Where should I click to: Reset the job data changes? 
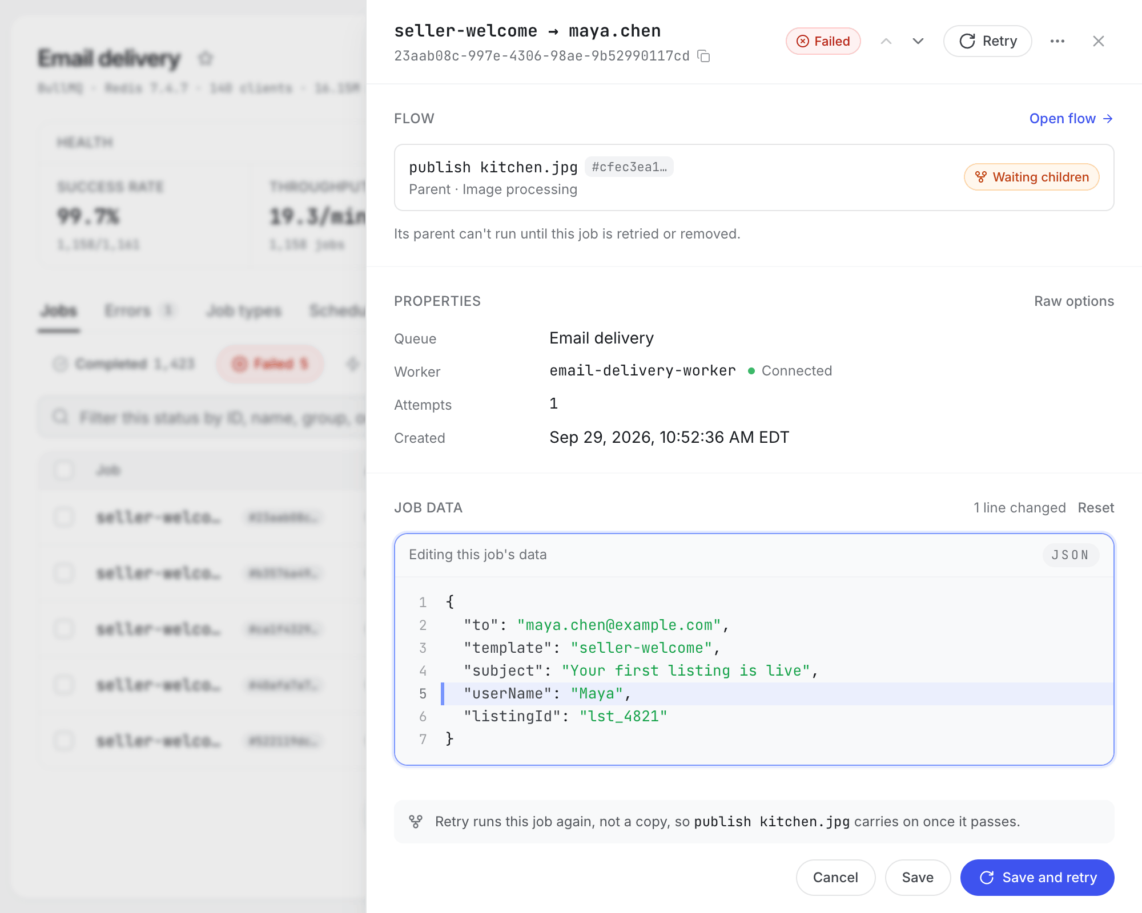pos(1096,508)
